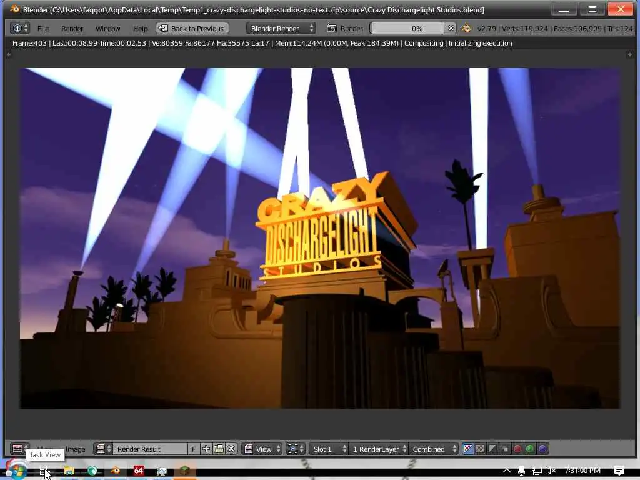This screenshot has height=480, width=640.
Task: Open the Combined render pass dropdown
Action: click(434, 449)
